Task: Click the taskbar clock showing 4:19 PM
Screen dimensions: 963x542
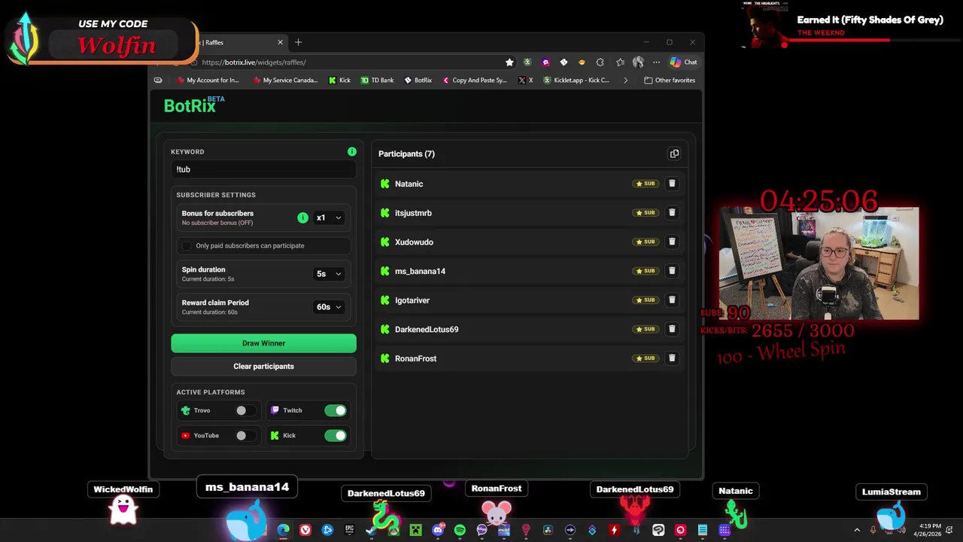Action: (x=927, y=530)
